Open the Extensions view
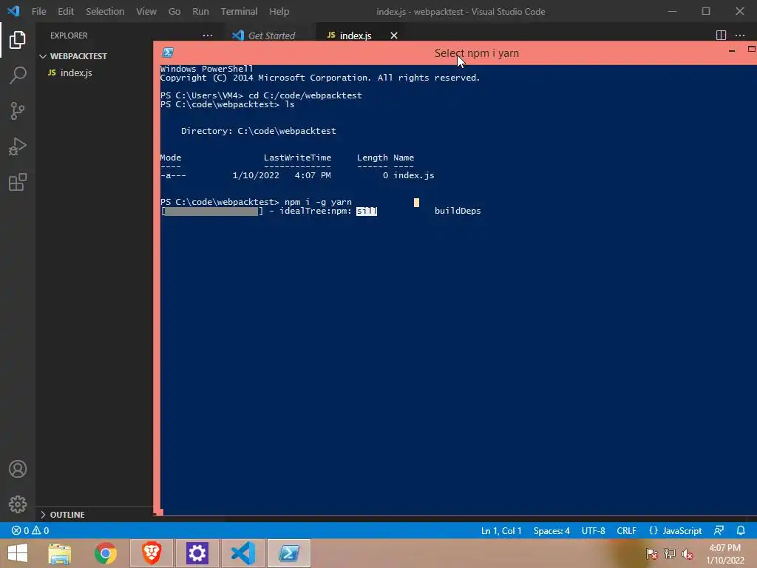757x568 pixels. click(18, 182)
